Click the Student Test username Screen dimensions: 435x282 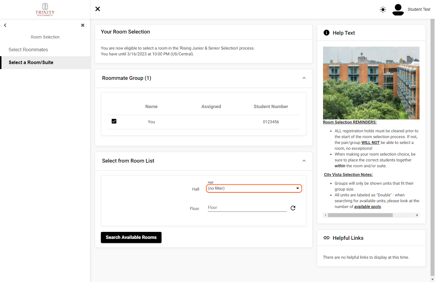click(419, 10)
